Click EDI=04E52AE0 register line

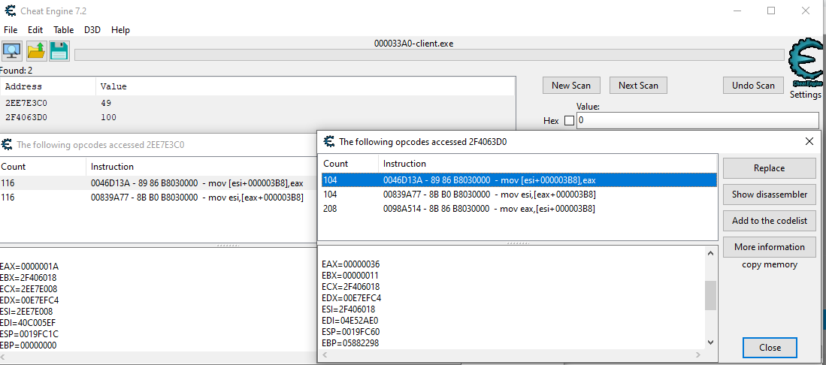[x=349, y=320]
